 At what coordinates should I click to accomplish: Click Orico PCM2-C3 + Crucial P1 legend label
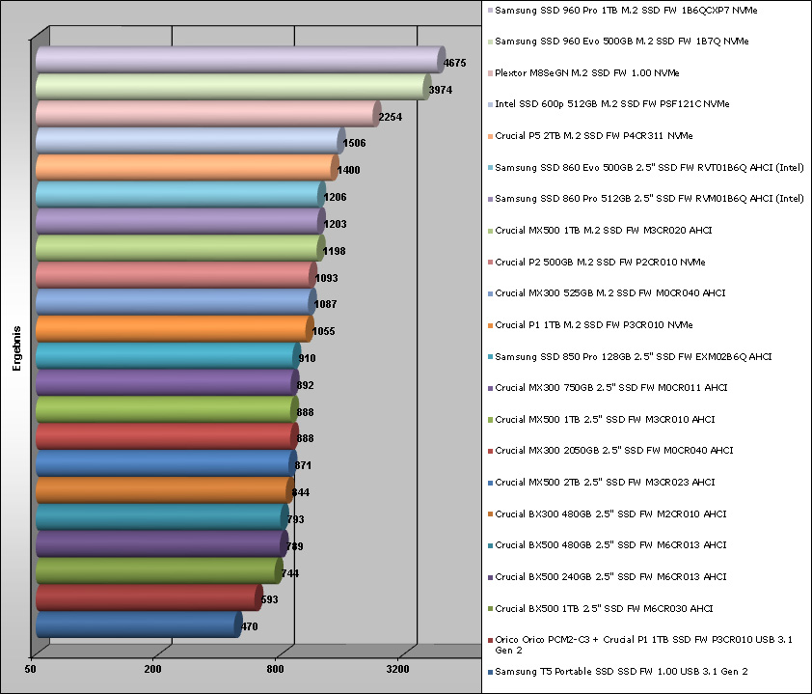point(643,645)
